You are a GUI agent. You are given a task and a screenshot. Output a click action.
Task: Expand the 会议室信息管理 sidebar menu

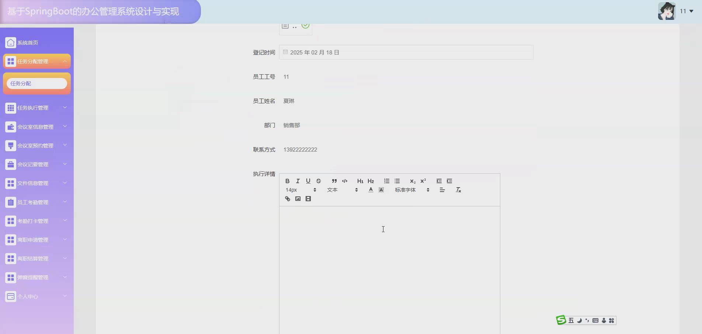coord(35,127)
